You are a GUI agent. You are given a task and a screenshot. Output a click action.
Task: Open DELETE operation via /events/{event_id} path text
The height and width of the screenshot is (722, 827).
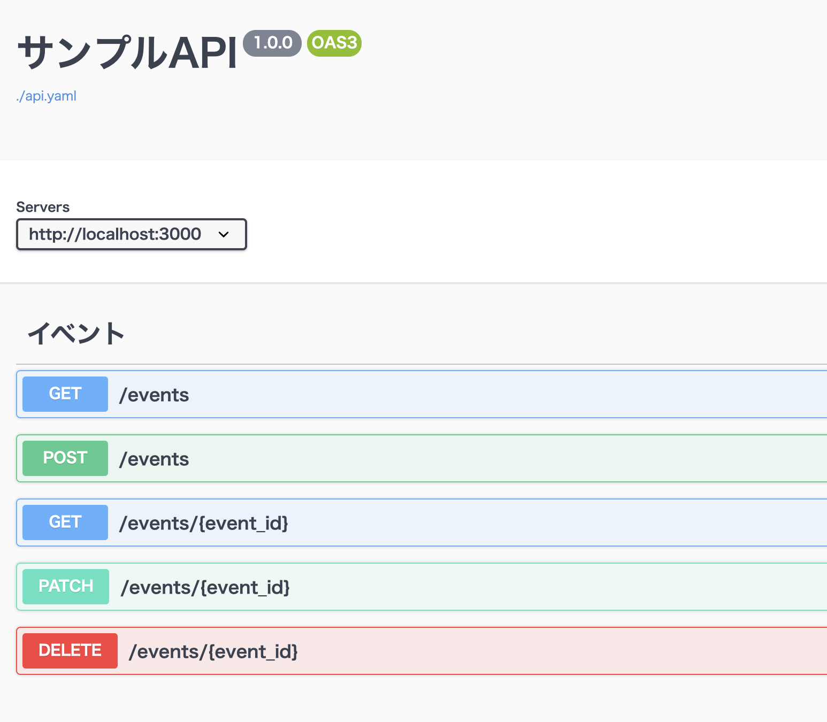point(213,651)
